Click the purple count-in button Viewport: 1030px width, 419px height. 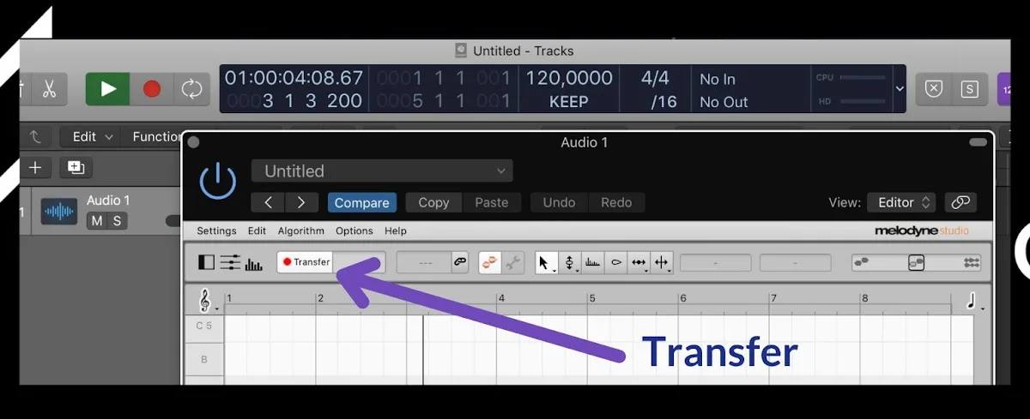(x=1006, y=89)
